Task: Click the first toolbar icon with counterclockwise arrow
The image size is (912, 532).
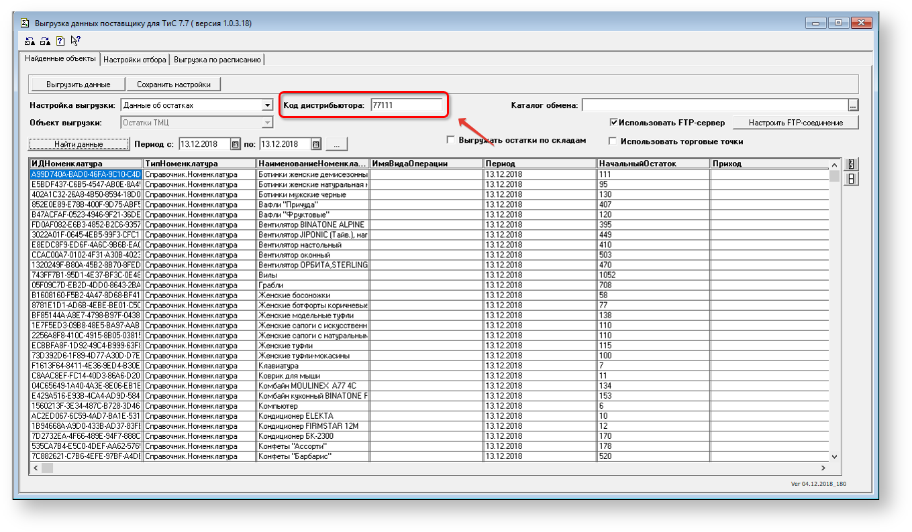Action: point(30,41)
